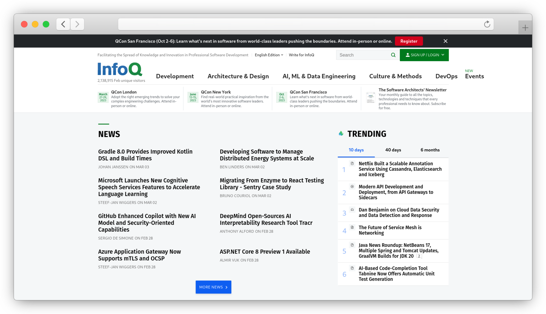Screen dimensions: 546x314
Task: Open the AI, ML & Data Engineering menu
Action: point(319,76)
